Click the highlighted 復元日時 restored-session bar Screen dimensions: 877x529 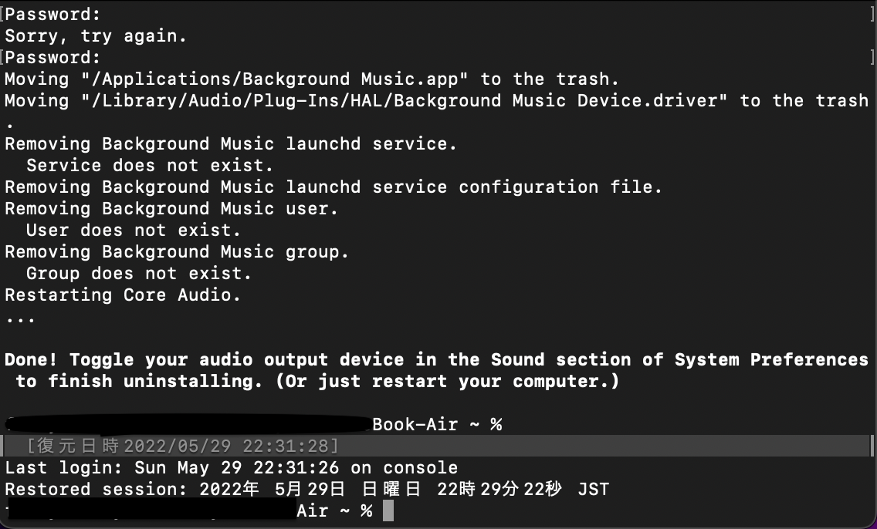182,446
